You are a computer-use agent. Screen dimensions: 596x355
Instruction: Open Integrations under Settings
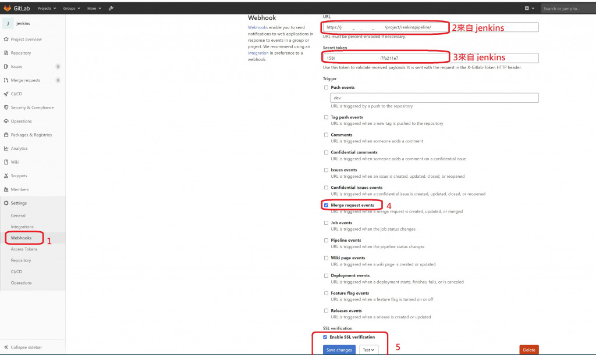pyautogui.click(x=22, y=227)
